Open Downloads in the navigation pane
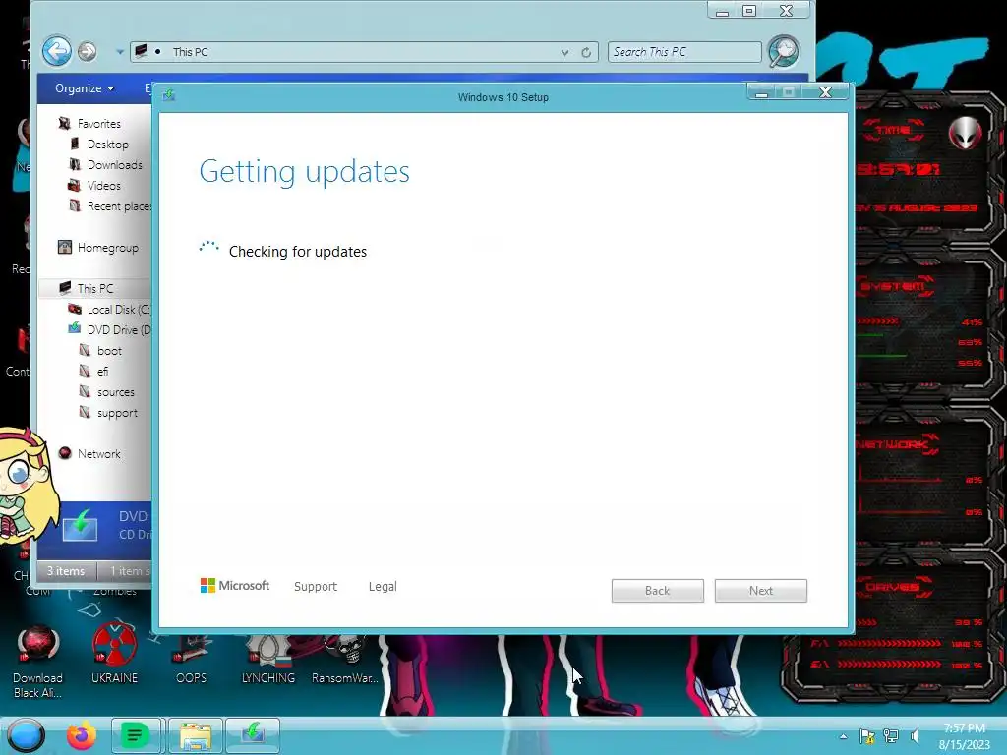1007x755 pixels. click(x=115, y=165)
